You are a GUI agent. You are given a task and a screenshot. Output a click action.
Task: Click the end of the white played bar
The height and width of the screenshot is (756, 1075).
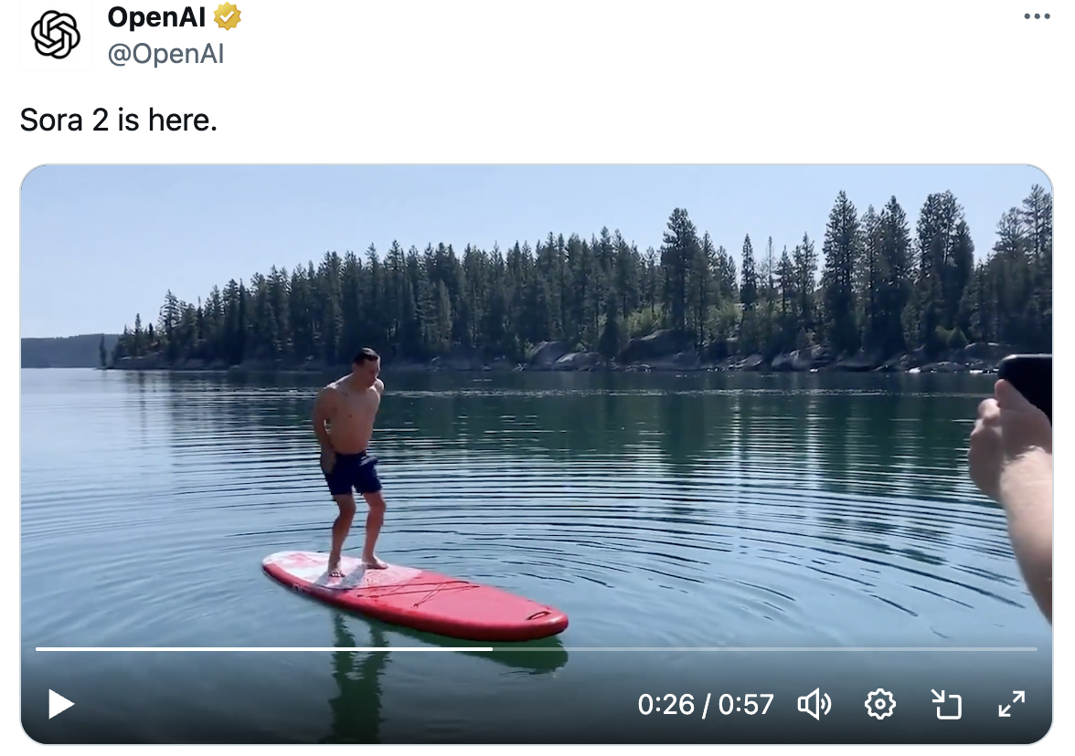(492, 649)
